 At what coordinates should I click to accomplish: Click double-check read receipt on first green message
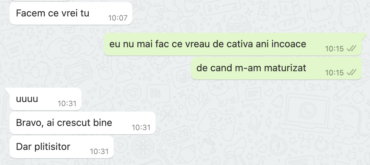pos(351,49)
